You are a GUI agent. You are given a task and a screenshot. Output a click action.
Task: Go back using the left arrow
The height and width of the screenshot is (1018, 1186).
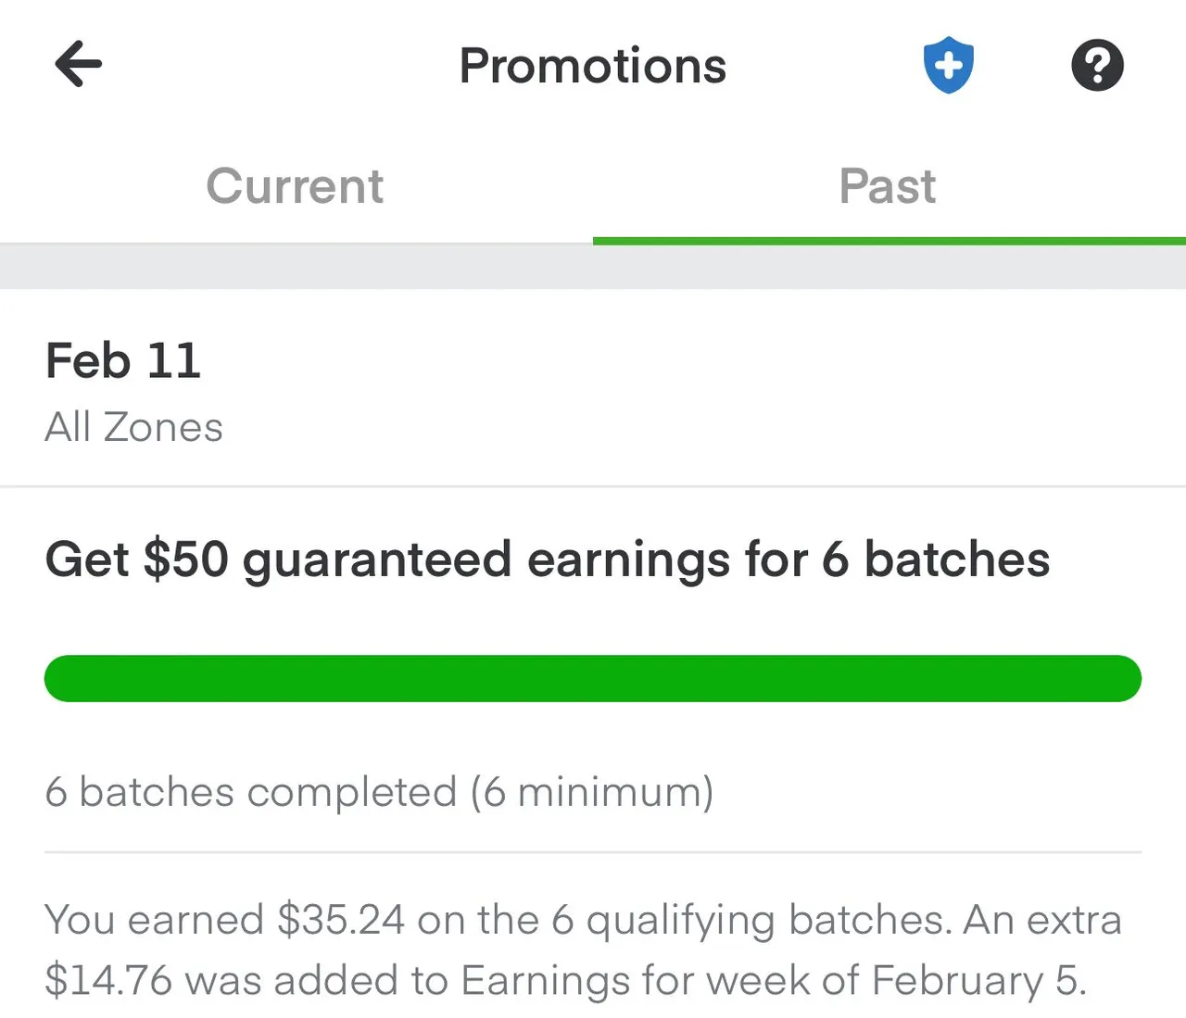click(x=79, y=64)
